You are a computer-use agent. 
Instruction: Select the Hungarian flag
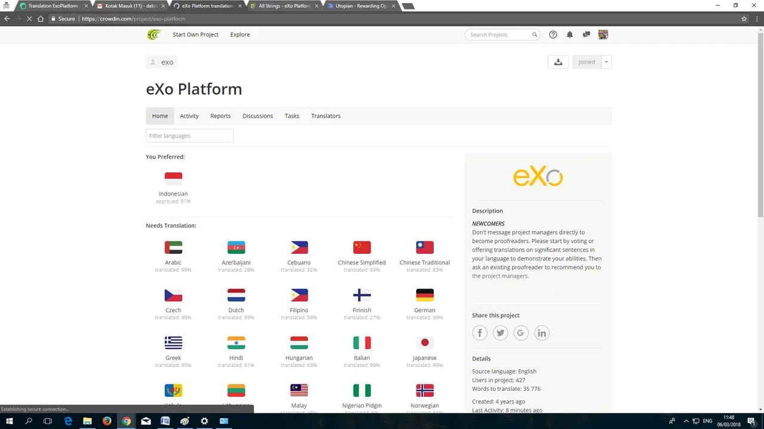(x=299, y=343)
